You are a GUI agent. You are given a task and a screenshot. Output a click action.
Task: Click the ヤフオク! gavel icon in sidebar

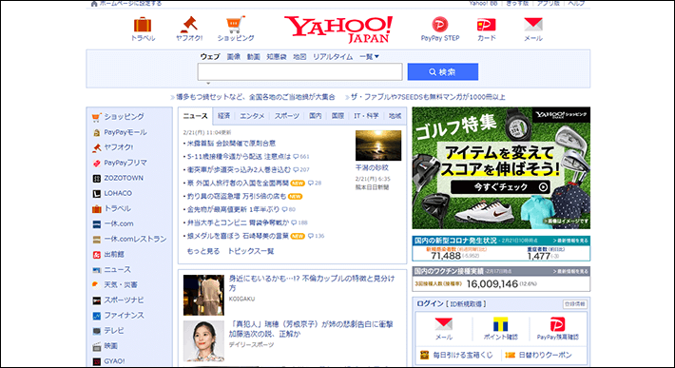click(x=96, y=147)
